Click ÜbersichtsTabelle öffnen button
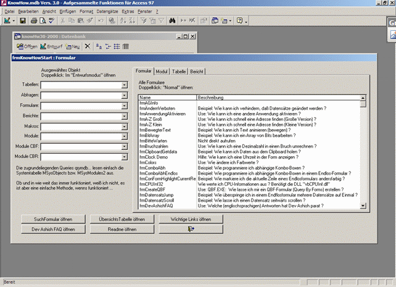 point(122,219)
